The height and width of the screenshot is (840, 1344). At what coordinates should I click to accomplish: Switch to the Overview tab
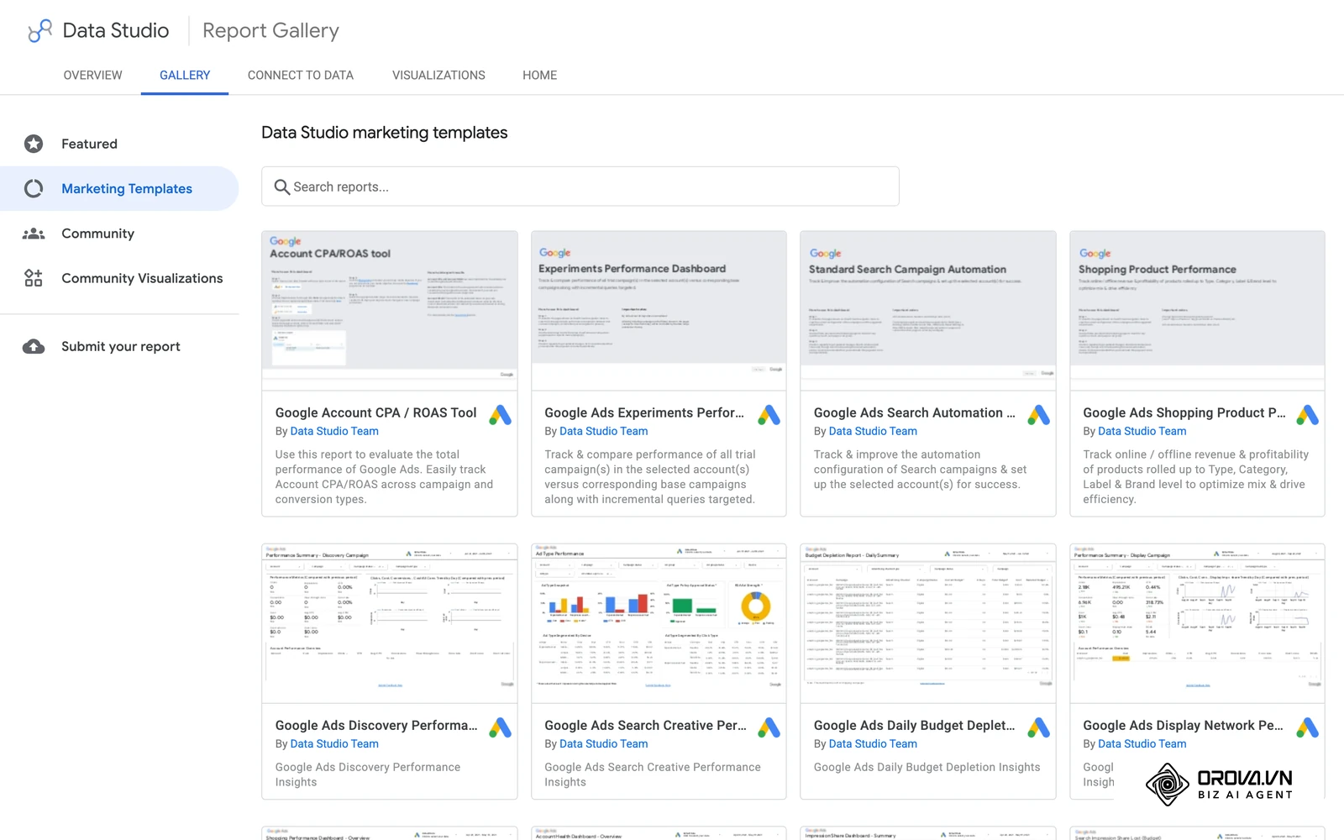[x=92, y=75]
